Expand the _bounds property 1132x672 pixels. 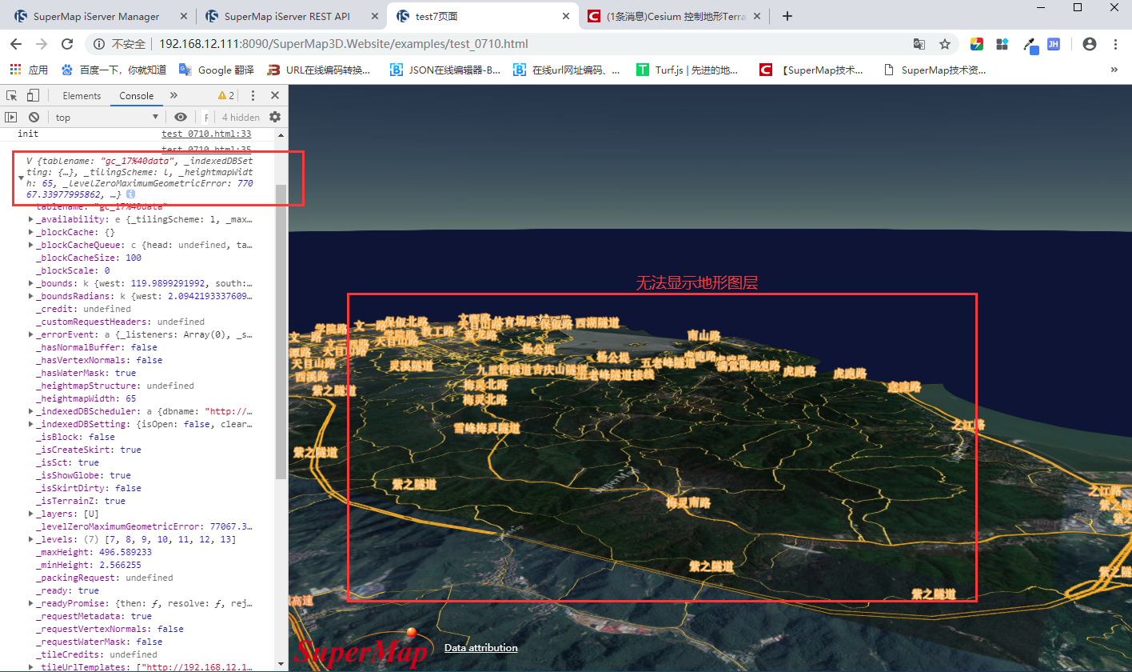pyautogui.click(x=30, y=283)
